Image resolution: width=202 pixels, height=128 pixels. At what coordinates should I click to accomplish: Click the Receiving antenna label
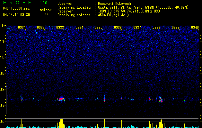(74, 15)
